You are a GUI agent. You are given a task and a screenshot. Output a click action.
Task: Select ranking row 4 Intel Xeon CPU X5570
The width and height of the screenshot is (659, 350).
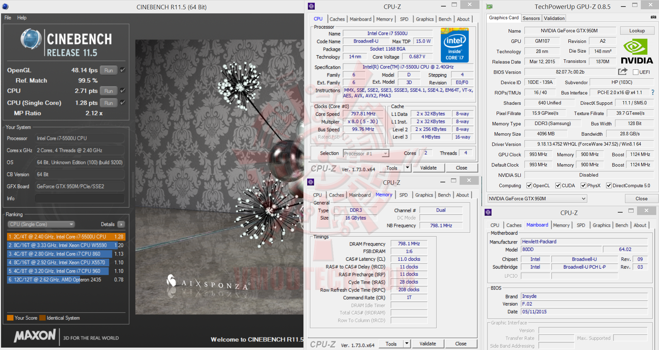[x=66, y=262]
